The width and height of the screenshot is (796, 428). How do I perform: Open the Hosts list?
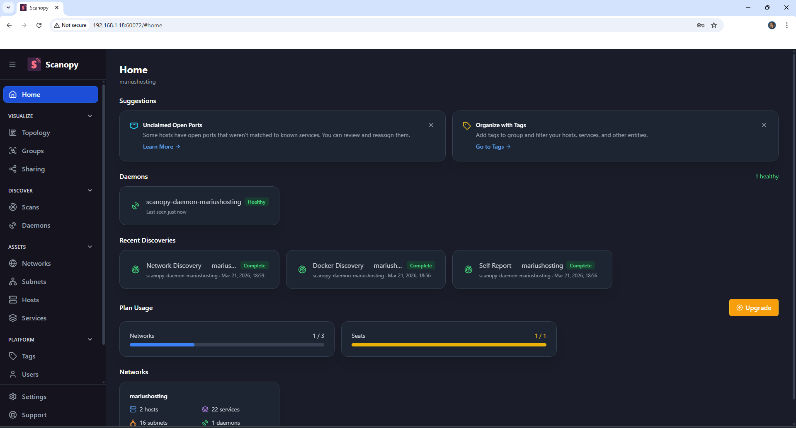point(30,300)
